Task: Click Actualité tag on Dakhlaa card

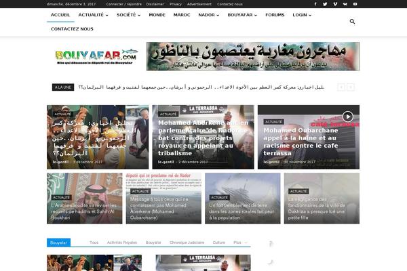Action: tap(298, 191)
